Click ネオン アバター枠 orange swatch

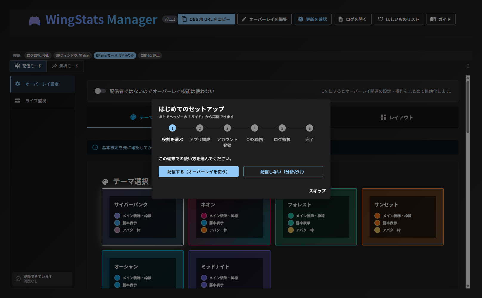point(204,230)
